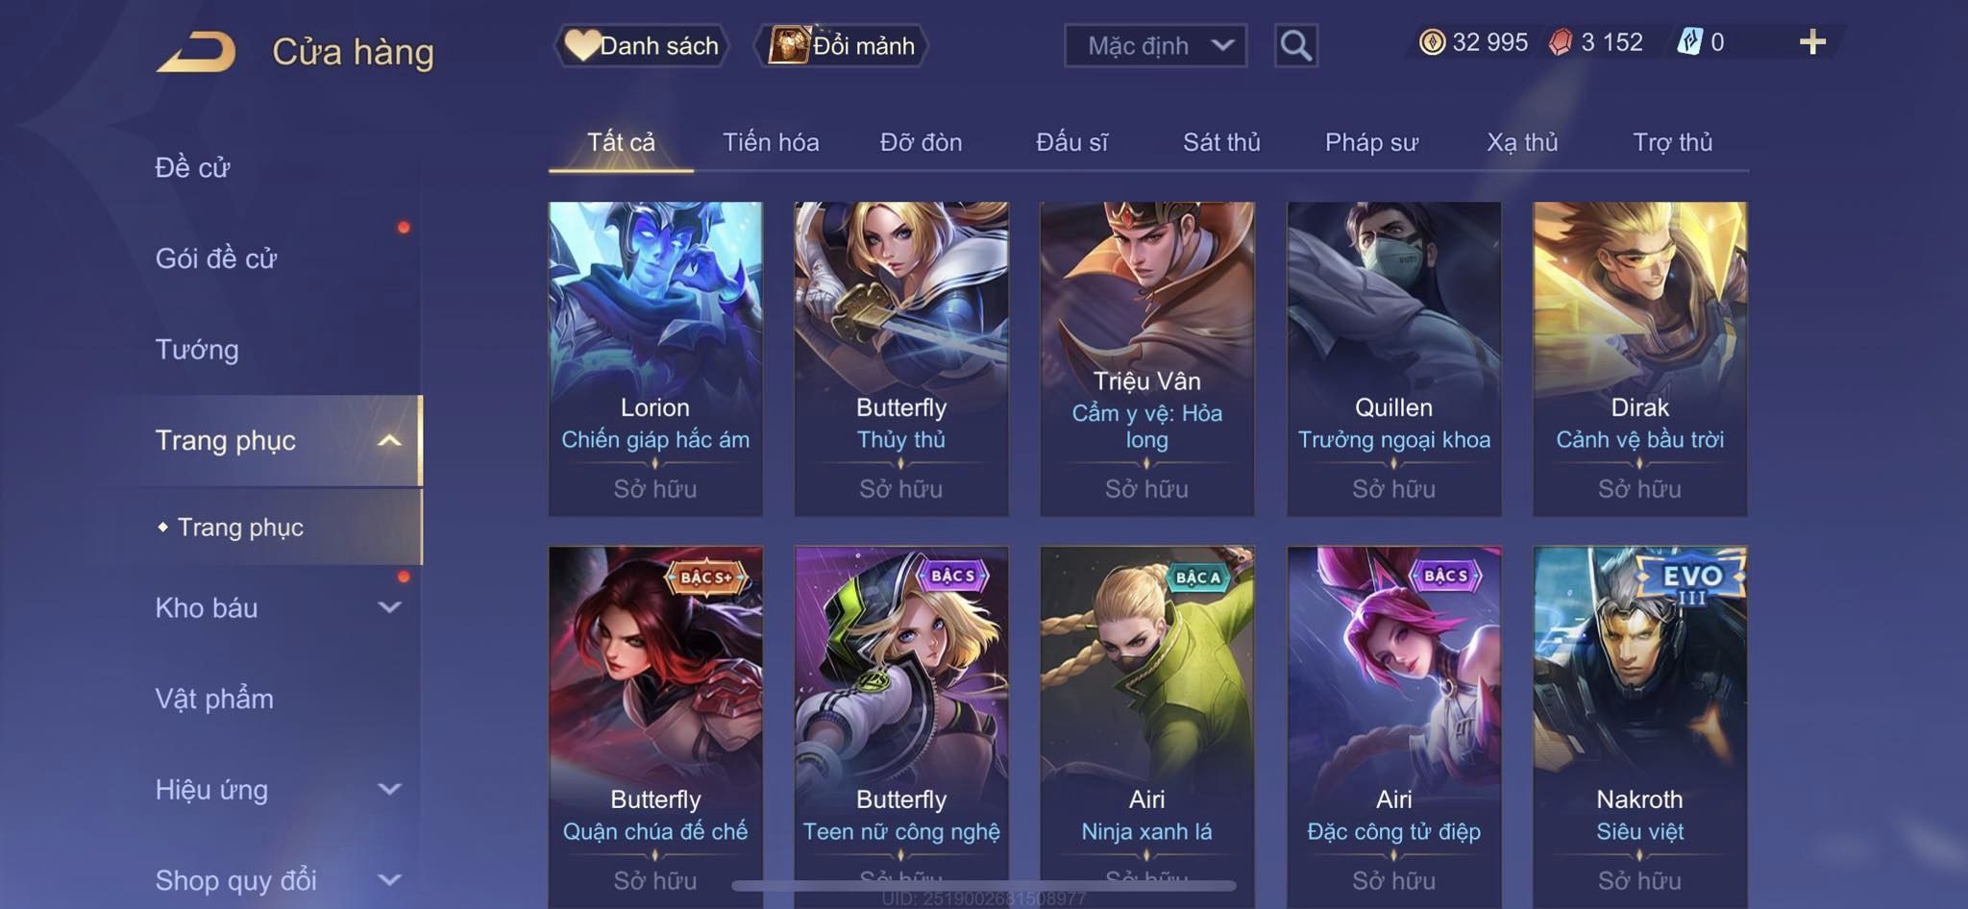The height and width of the screenshot is (909, 1968).
Task: Select Lorion Chiến giáp hắc ám skin
Action: tap(655, 358)
